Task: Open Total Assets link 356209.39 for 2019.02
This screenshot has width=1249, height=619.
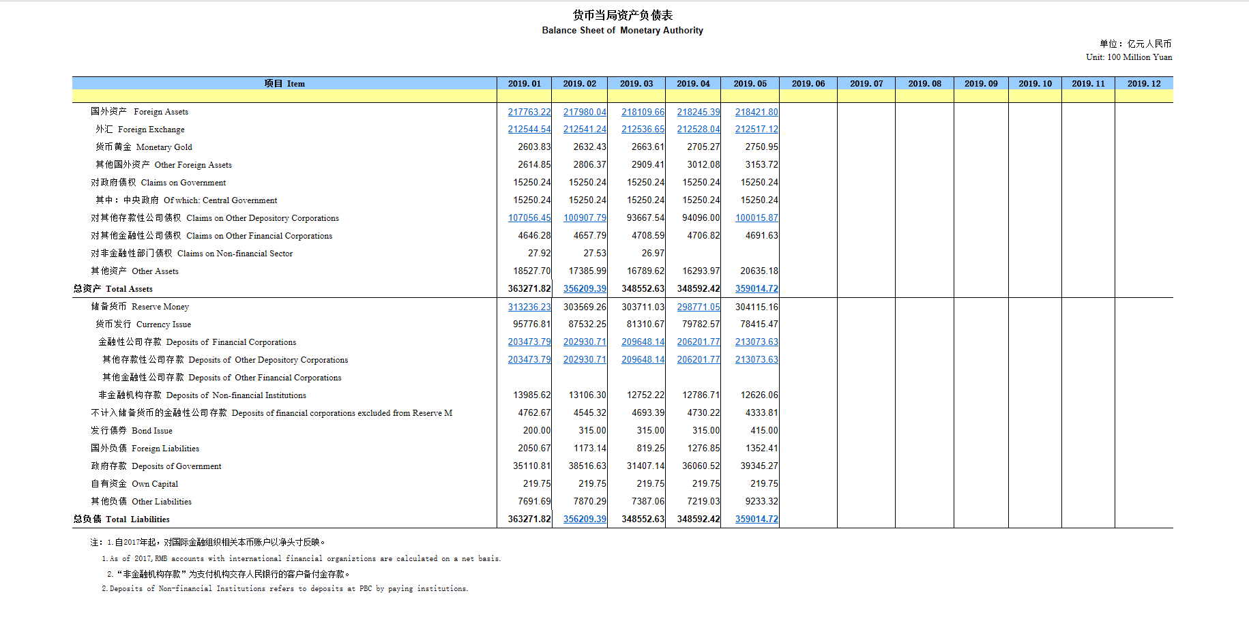Action: pos(585,289)
